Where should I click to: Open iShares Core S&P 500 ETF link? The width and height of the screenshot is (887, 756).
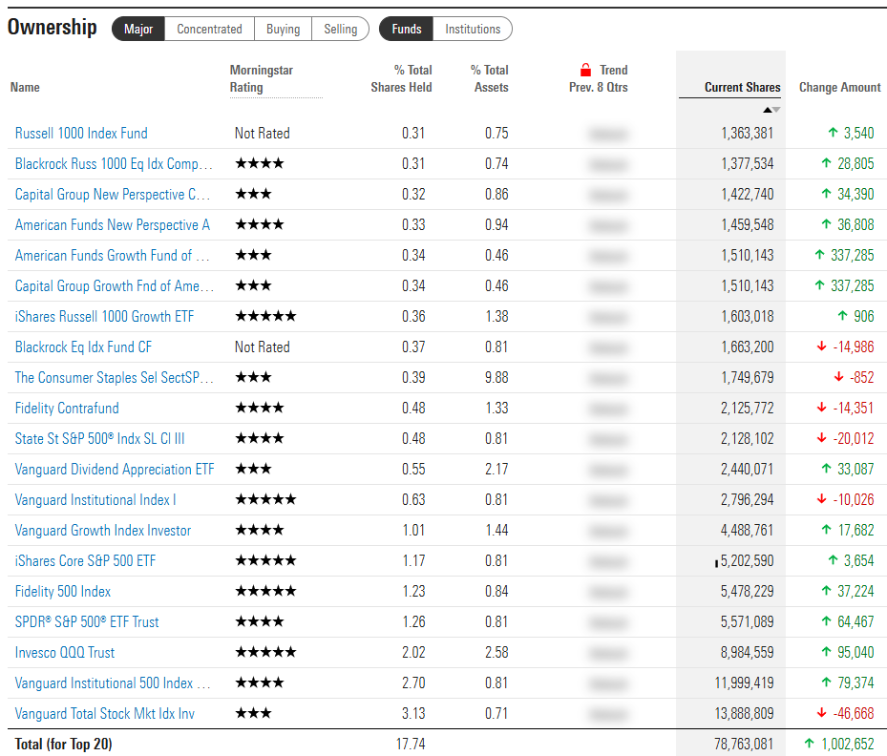[85, 561]
